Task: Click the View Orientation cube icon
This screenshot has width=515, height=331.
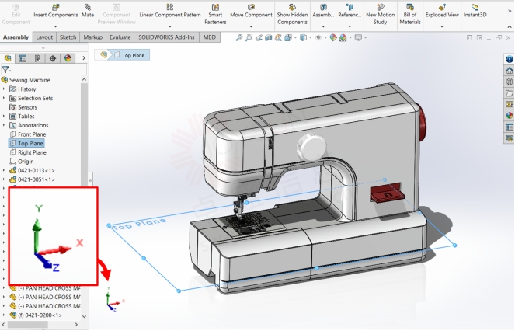Action: (x=288, y=38)
